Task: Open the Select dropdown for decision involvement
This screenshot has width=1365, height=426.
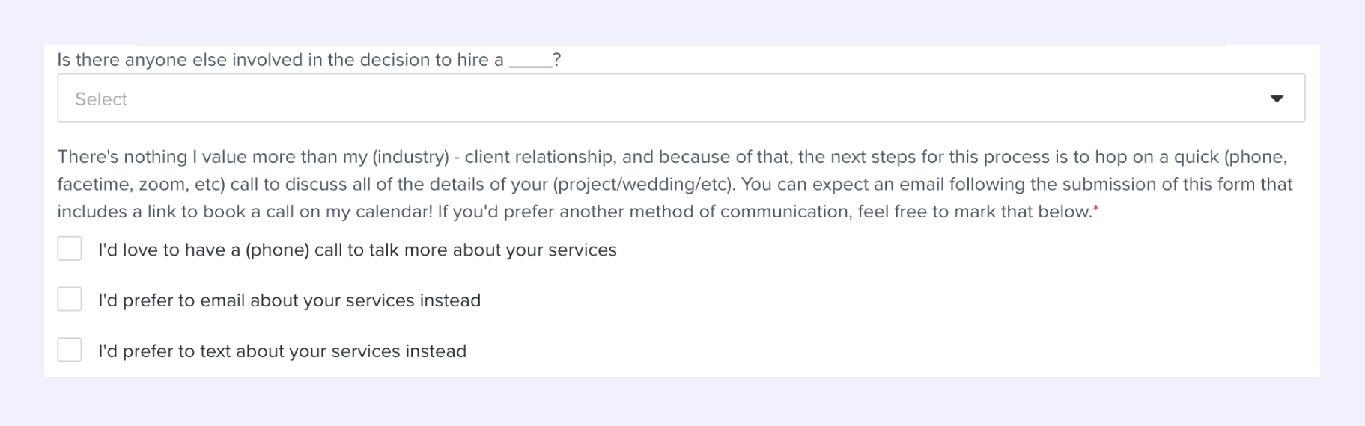Action: 681,98
